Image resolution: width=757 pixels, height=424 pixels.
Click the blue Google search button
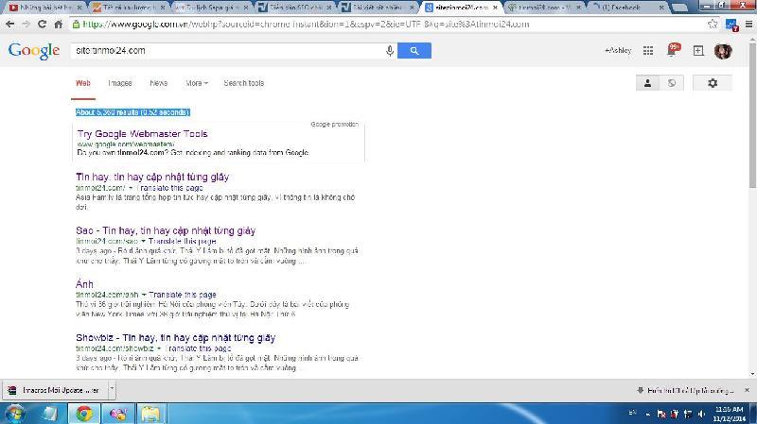[414, 51]
